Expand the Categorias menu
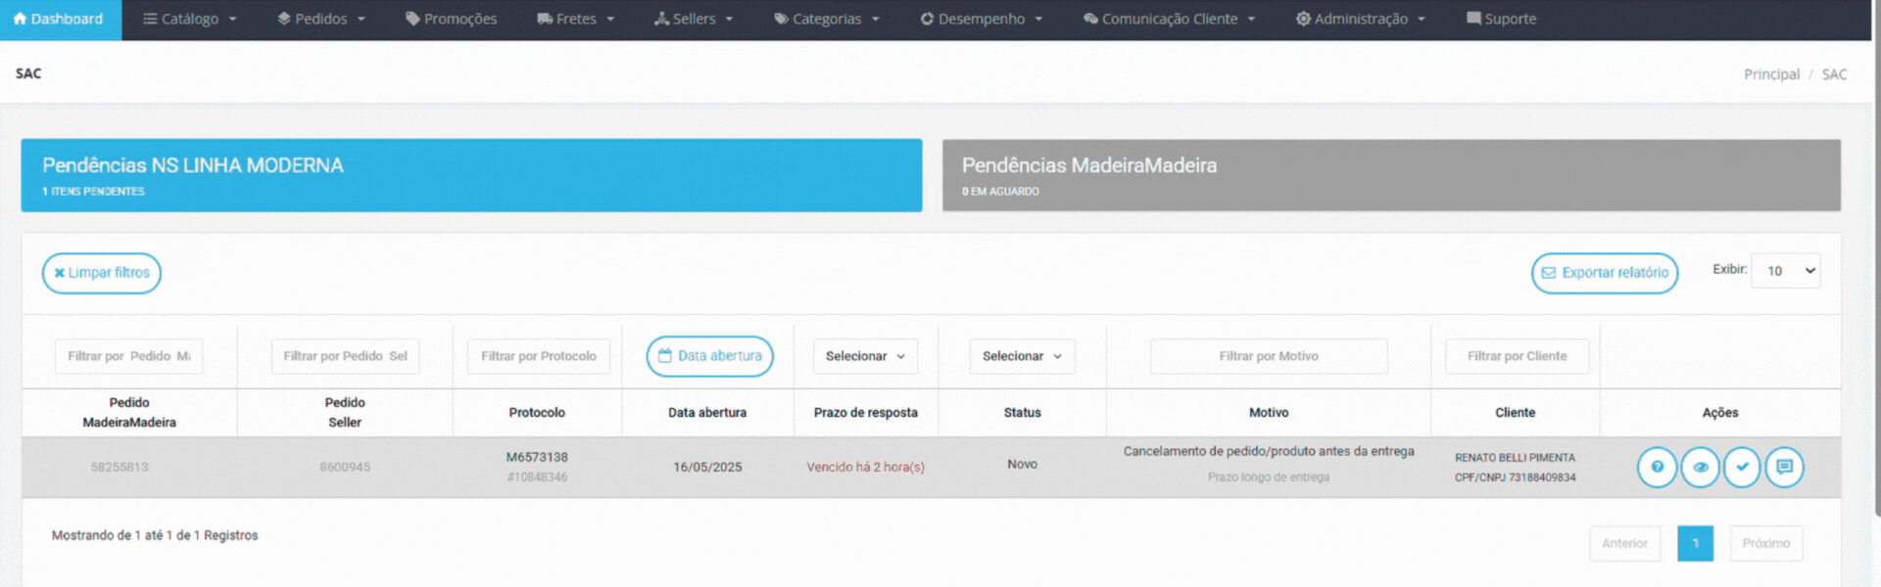Image resolution: width=1881 pixels, height=587 pixels. (x=827, y=20)
